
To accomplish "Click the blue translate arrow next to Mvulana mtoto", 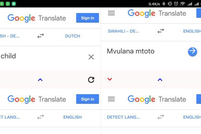I will click(x=192, y=52).
